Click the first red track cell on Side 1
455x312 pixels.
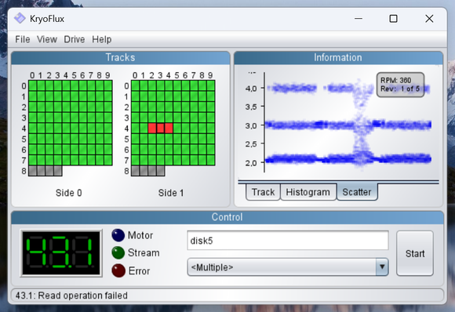(152, 128)
